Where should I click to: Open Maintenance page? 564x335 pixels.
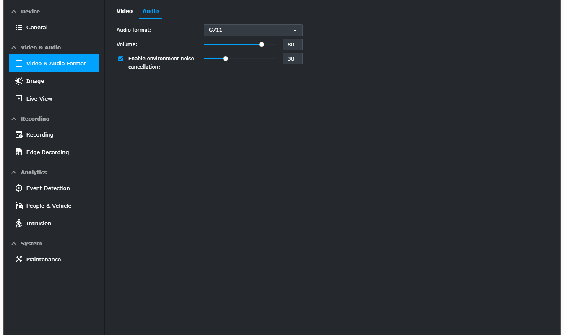click(54, 259)
